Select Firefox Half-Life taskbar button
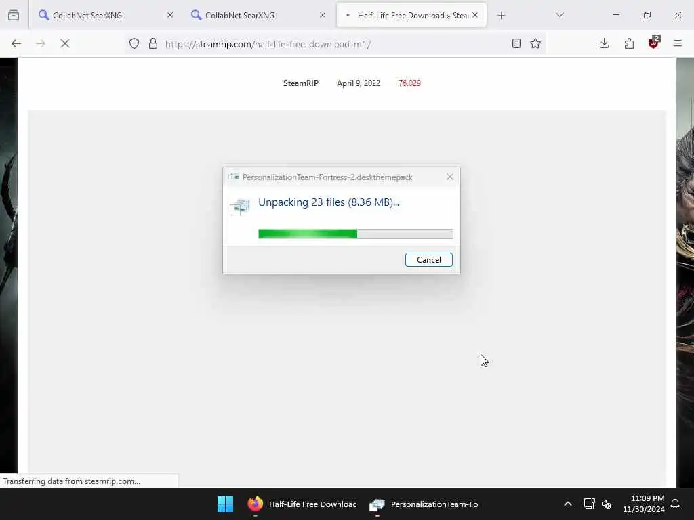694x520 pixels. (302, 504)
